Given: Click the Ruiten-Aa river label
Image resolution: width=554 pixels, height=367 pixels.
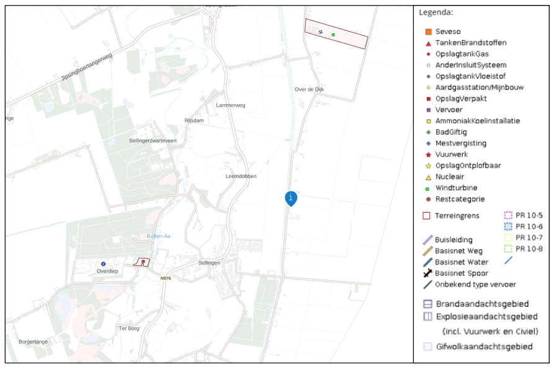Looking at the screenshot, I should tap(159, 236).
